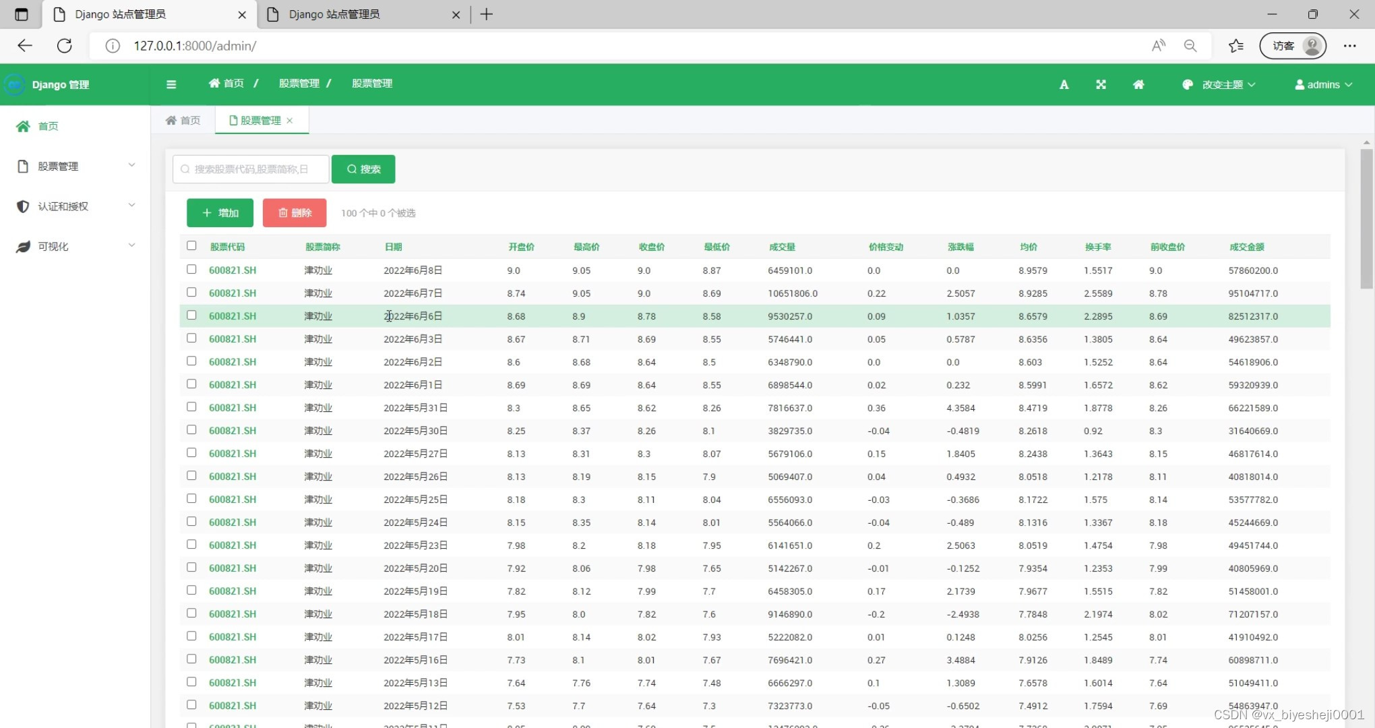The height and width of the screenshot is (728, 1375).
Task: Click the red 删除 button
Action: click(295, 213)
